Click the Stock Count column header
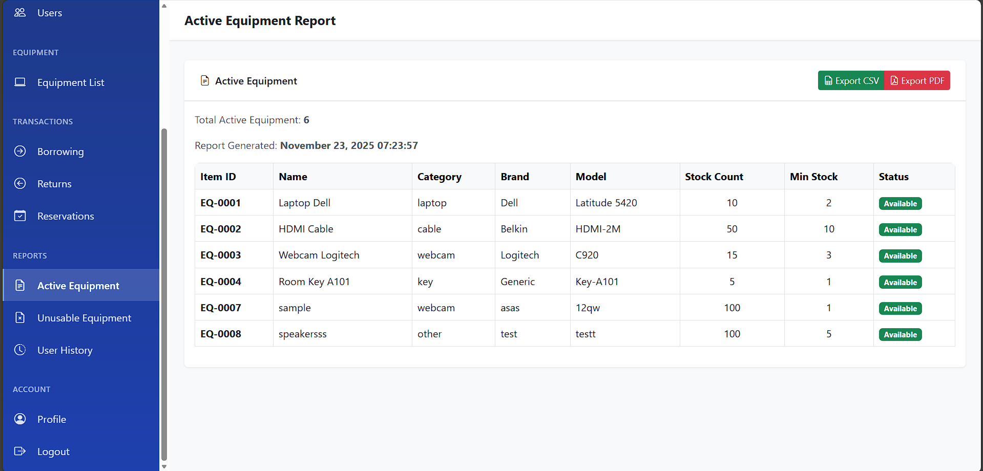 click(714, 177)
